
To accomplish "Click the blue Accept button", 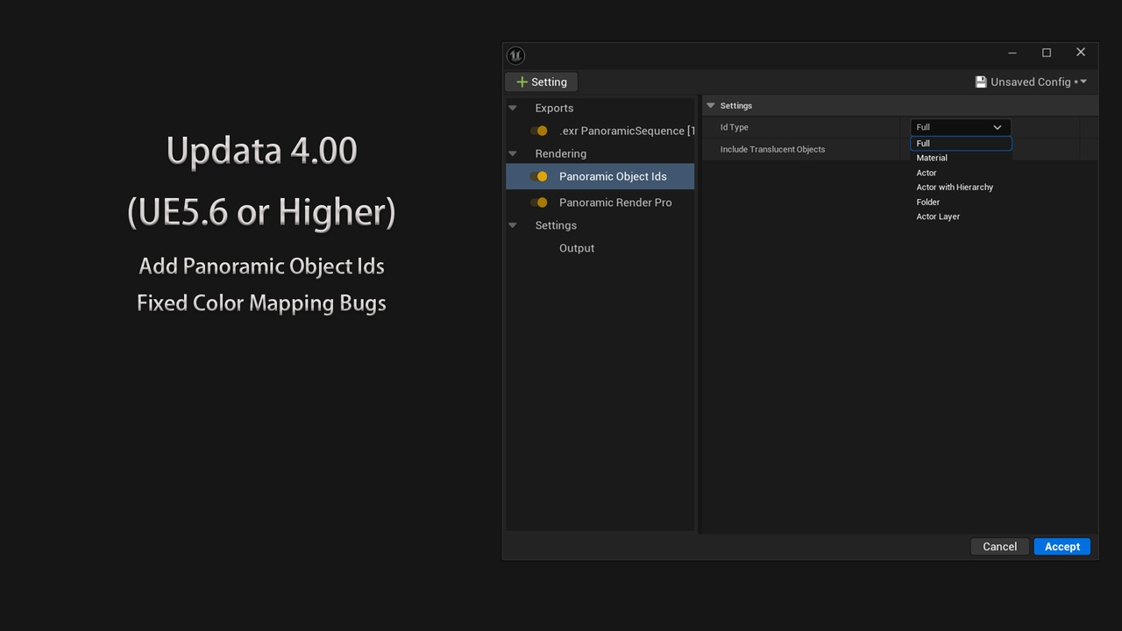I will 1062,546.
